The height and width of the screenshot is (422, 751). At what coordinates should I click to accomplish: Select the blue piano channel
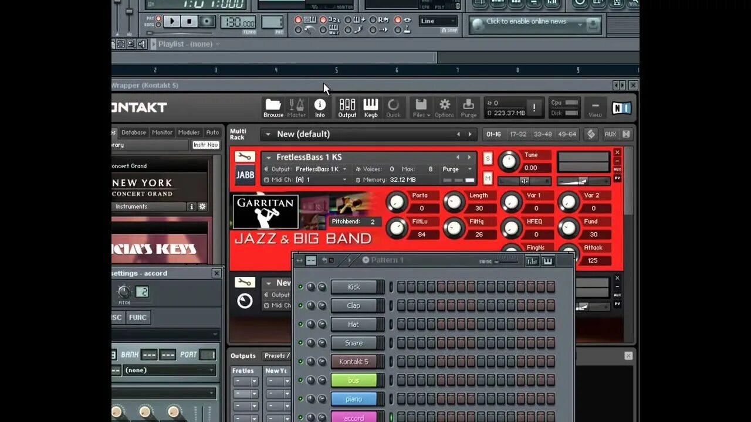354,399
